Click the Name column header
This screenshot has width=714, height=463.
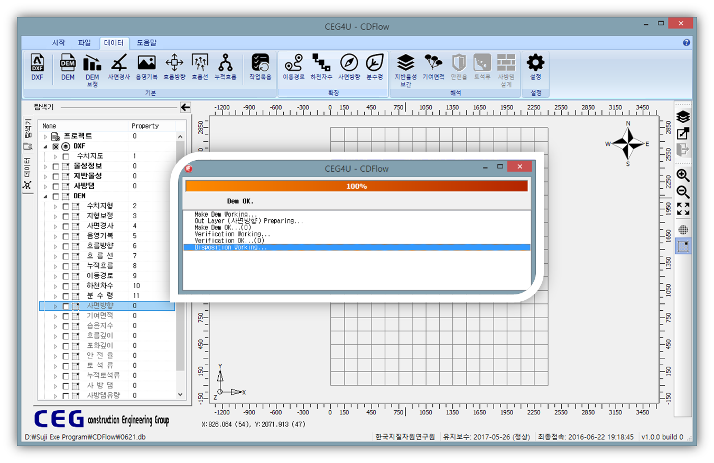point(85,126)
